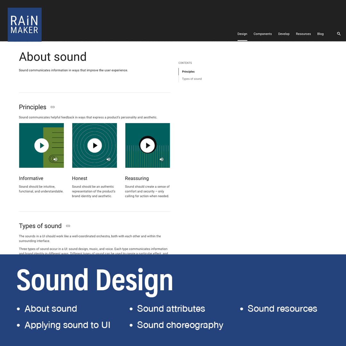Select the Sound attributes bullet item

171,309
